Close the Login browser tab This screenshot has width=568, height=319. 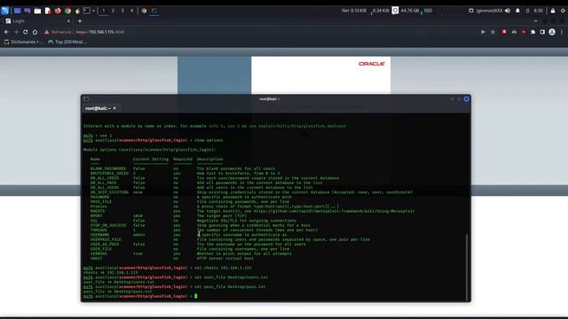[x=68, y=21]
